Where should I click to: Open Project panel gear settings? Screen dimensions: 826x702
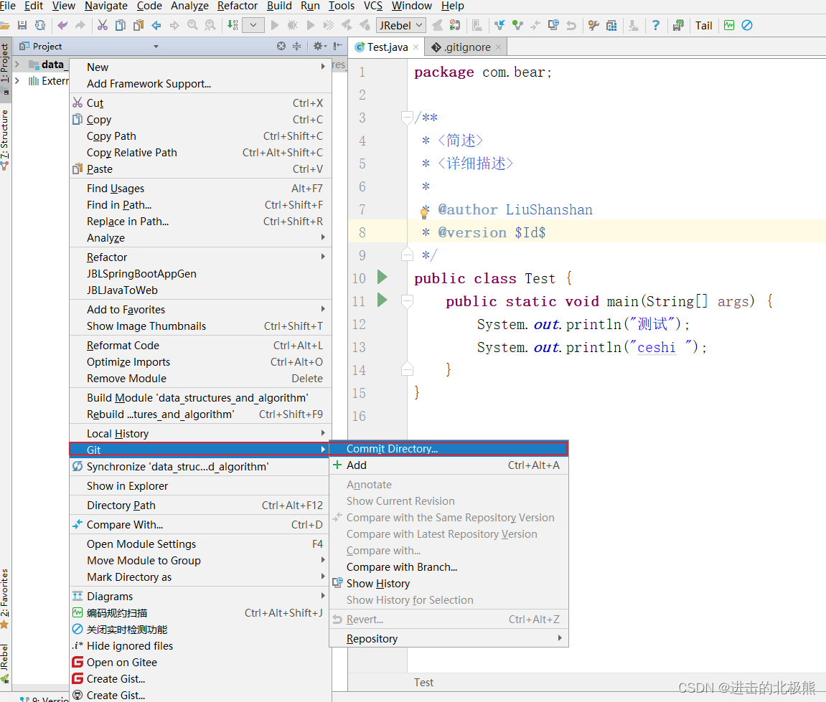(x=319, y=47)
